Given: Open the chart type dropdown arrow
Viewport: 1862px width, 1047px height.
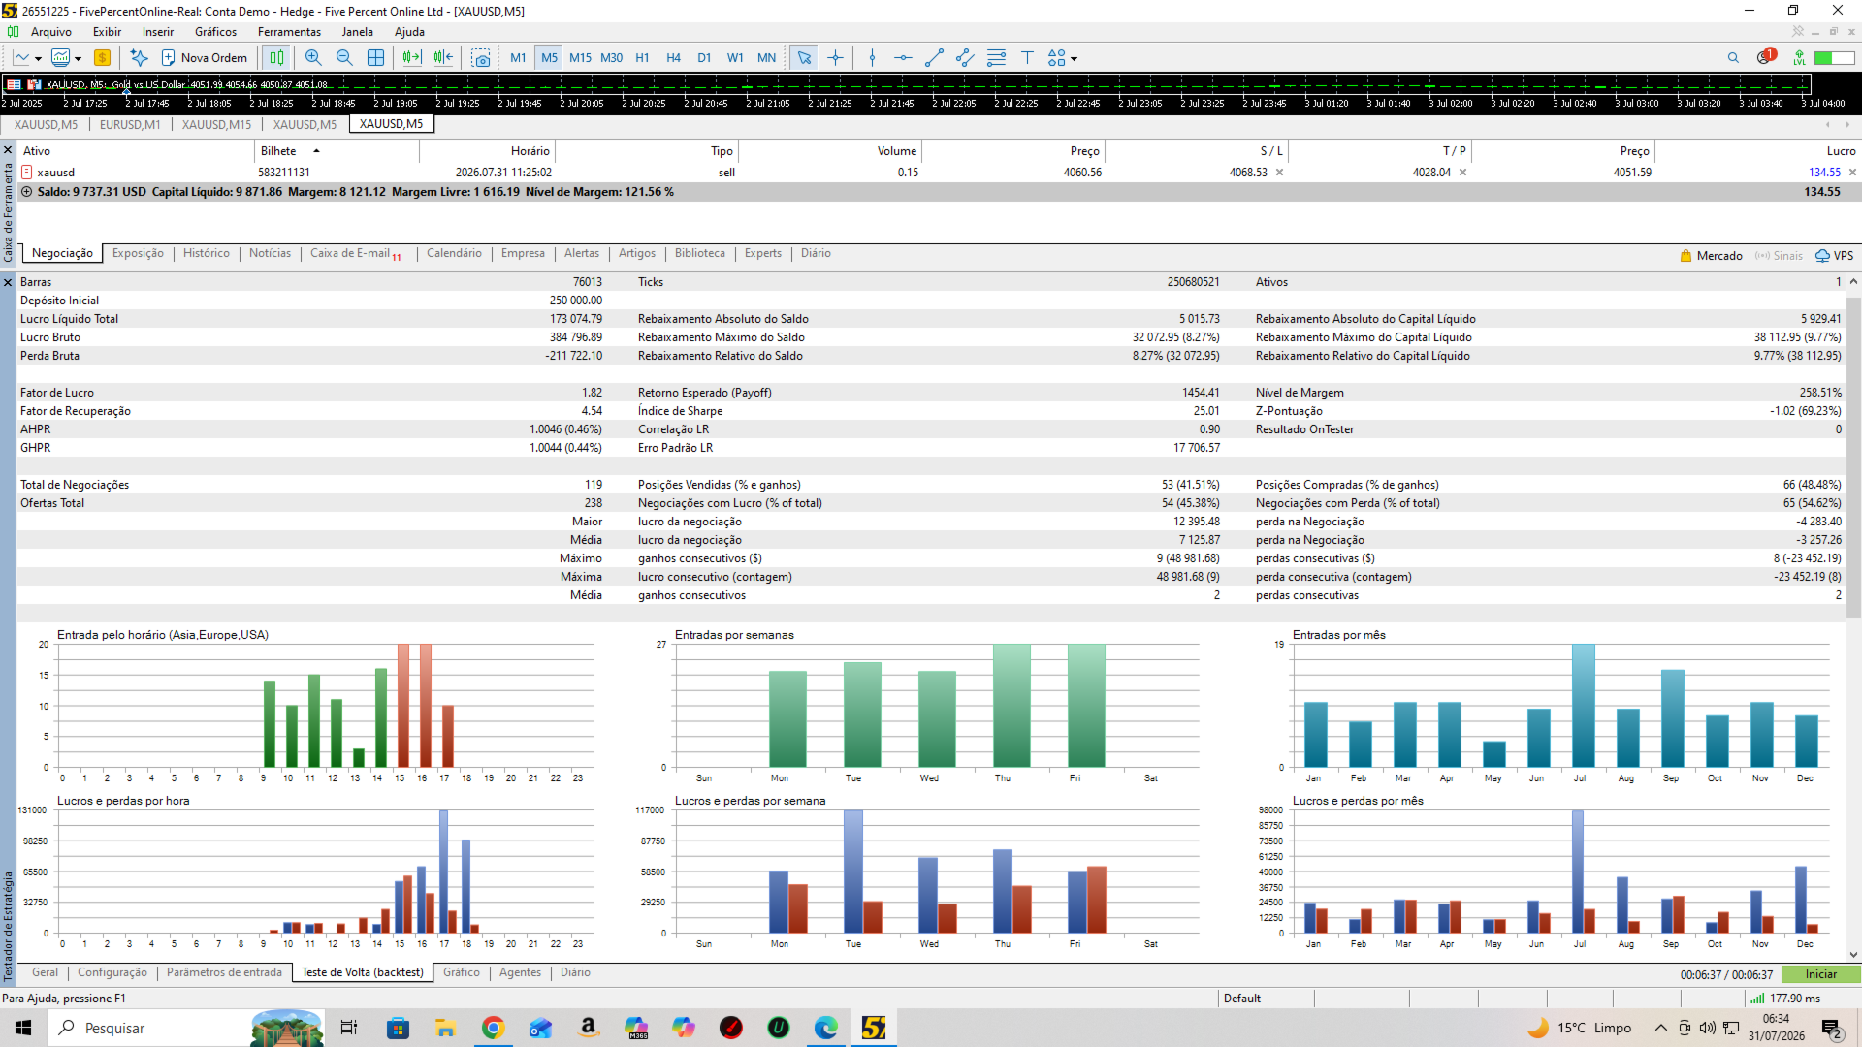Looking at the screenshot, I should pyautogui.click(x=38, y=59).
